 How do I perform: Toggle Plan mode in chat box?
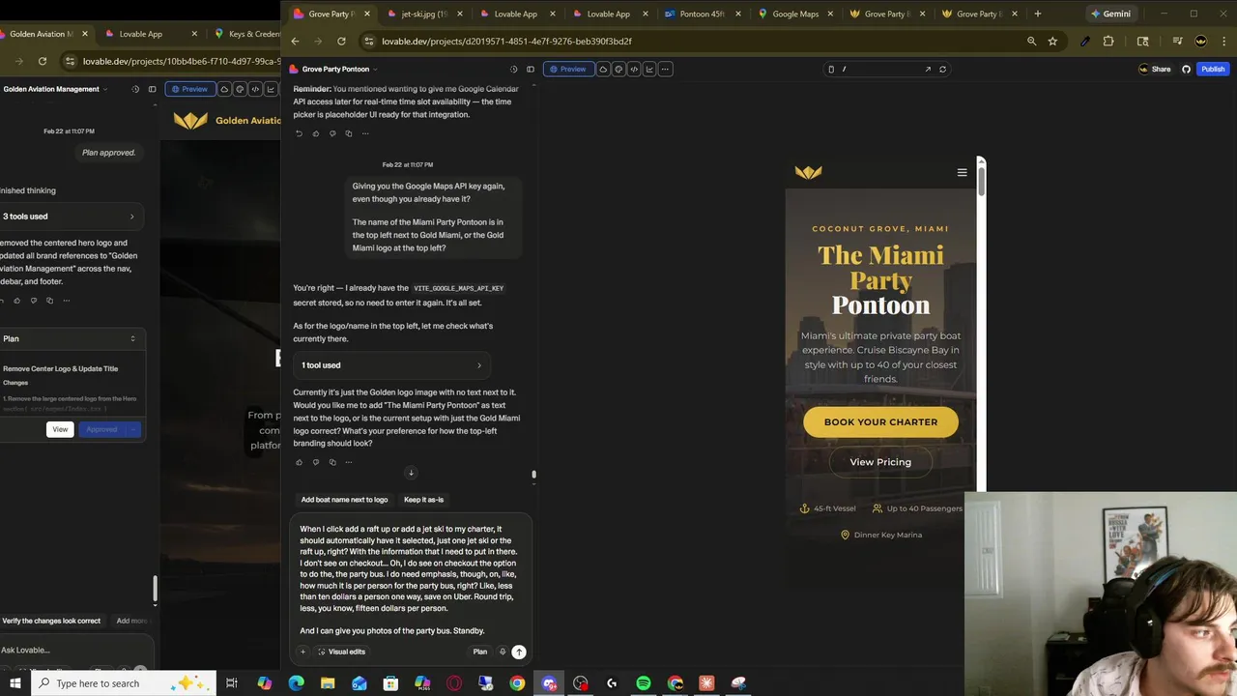click(x=479, y=652)
